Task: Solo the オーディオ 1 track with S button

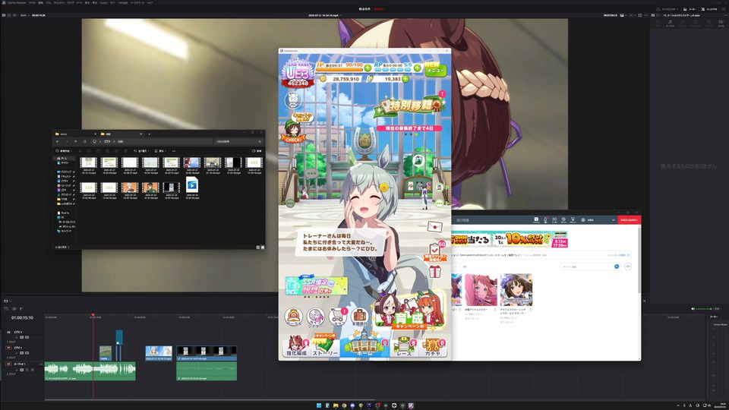Action: [27, 370]
